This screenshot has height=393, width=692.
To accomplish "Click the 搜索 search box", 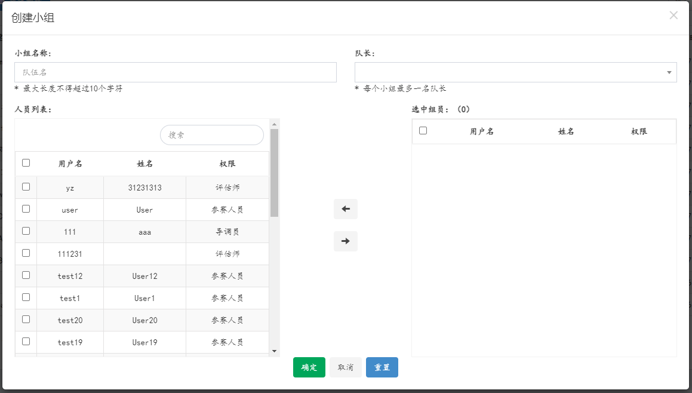I will point(211,135).
